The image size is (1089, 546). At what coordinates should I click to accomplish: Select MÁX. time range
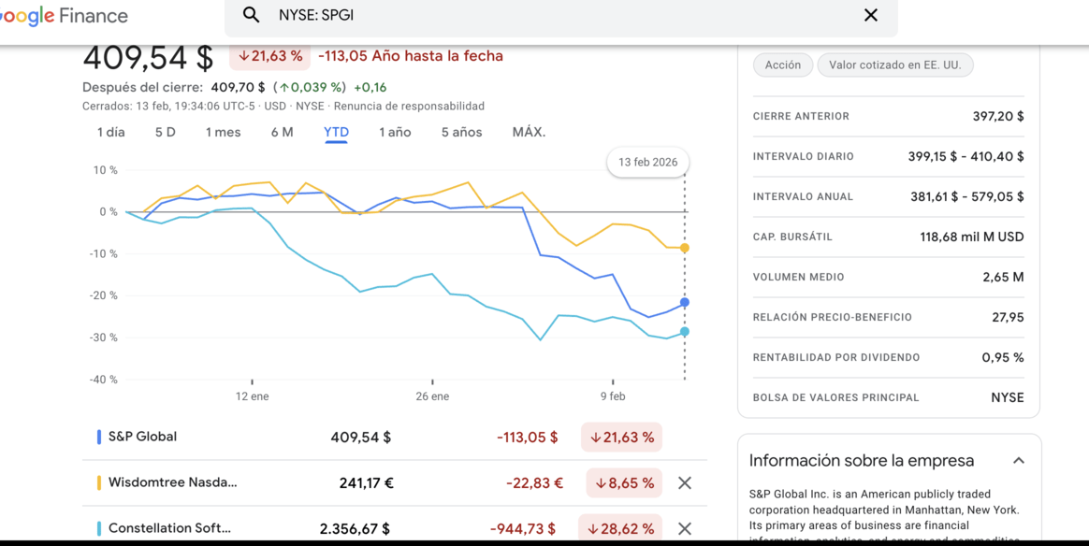pos(529,132)
